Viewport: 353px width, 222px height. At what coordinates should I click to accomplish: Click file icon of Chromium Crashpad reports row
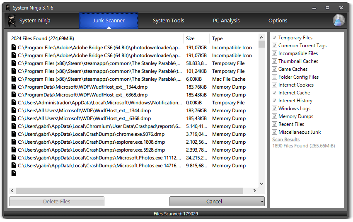coord(14,126)
